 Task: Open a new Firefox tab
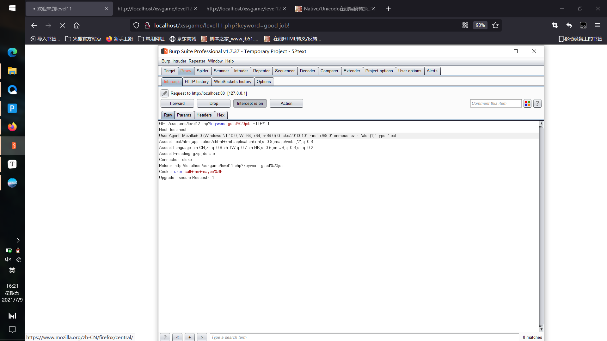click(389, 9)
